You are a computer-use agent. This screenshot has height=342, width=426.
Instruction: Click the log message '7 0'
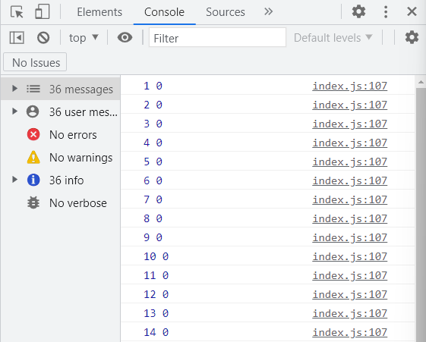tap(153, 200)
